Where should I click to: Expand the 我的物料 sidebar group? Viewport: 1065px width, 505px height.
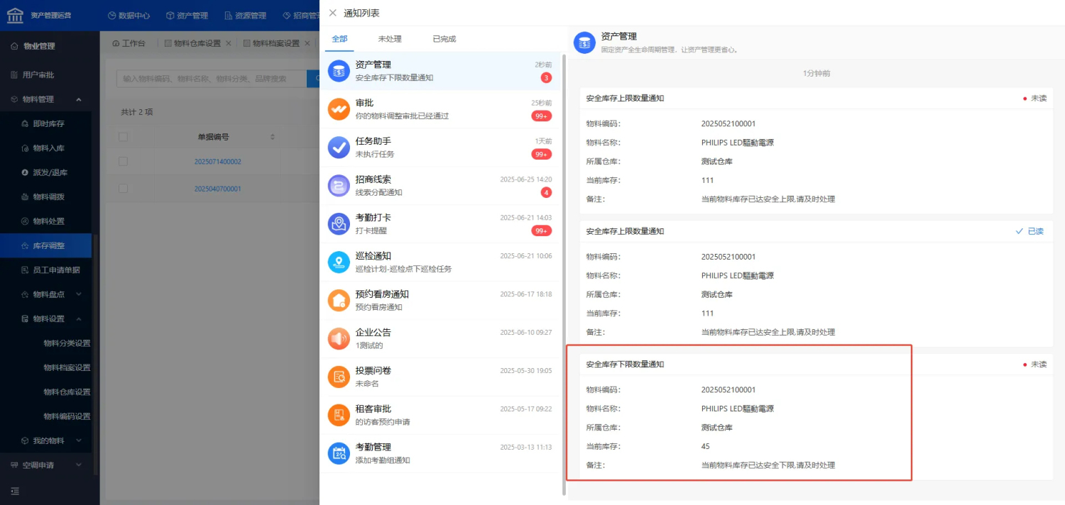(x=78, y=440)
